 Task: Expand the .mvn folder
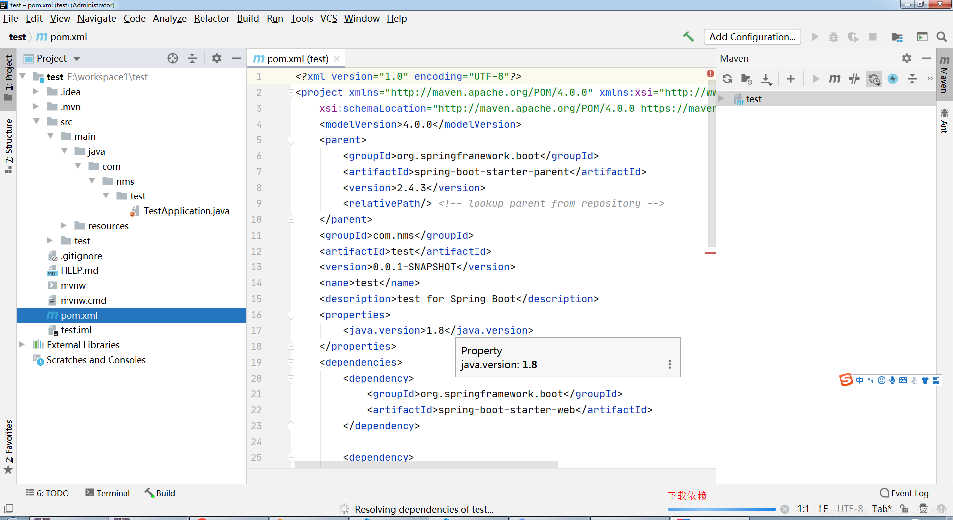[x=35, y=107]
